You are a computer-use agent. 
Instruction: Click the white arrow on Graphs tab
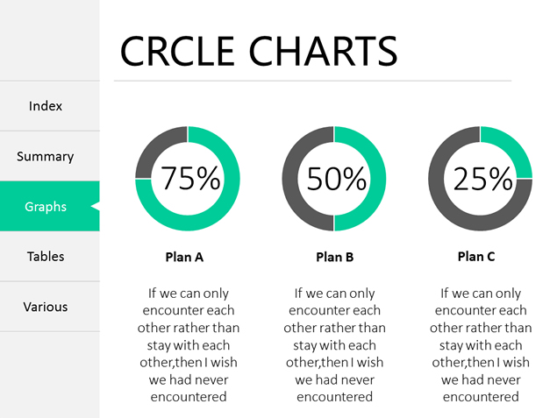tap(96, 206)
